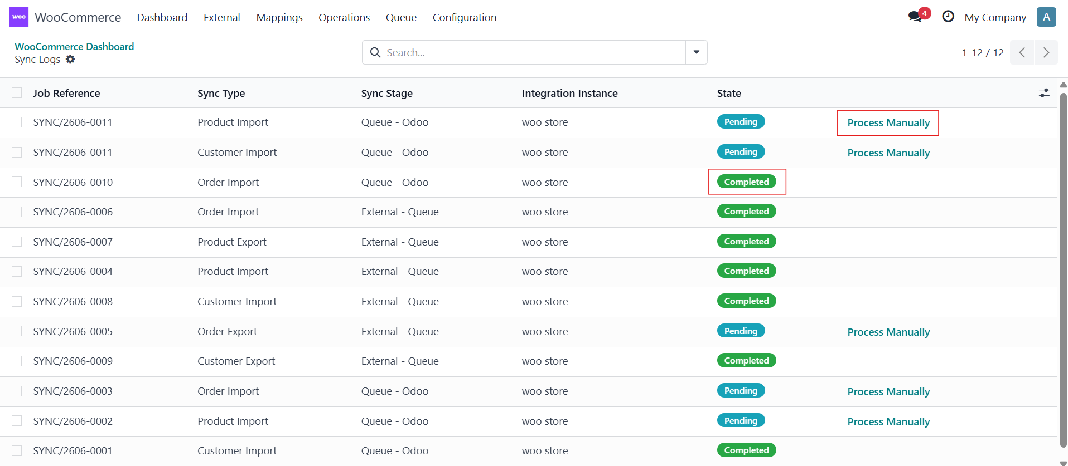Select checkbox for SYNC/2606-0001

[x=17, y=450]
